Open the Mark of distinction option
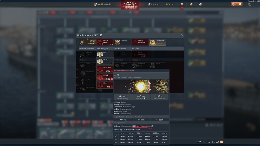 pyautogui.click(x=140, y=42)
